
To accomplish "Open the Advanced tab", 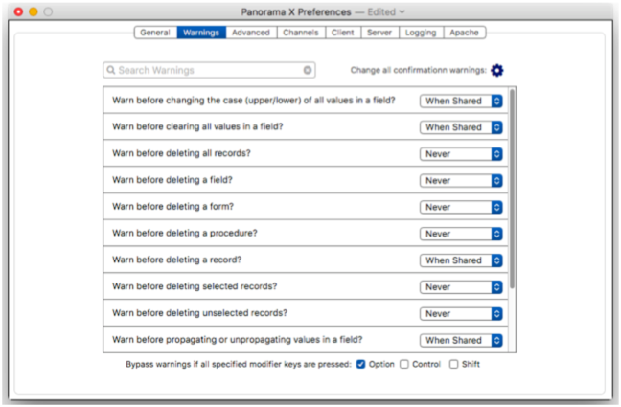I will (x=251, y=33).
